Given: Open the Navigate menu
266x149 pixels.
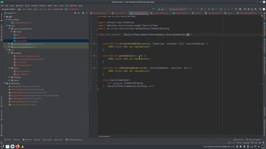Looking at the screenshot, I should tap(20, 5).
